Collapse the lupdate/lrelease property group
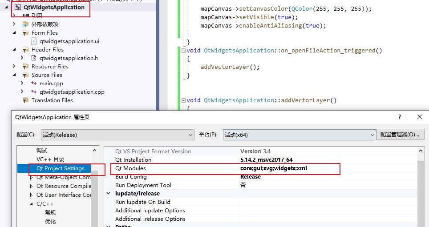 [x=109, y=193]
